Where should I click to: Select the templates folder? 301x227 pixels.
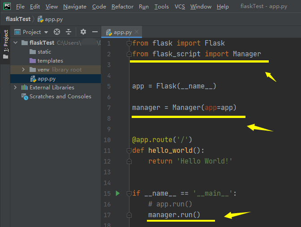[47, 61]
